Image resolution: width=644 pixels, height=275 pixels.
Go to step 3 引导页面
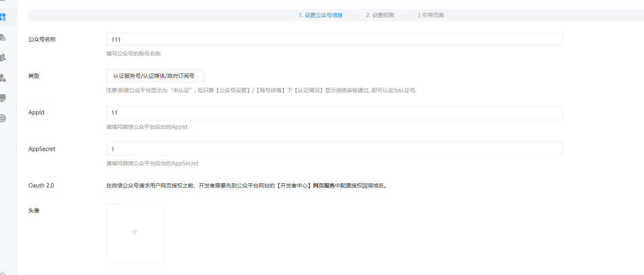430,15
